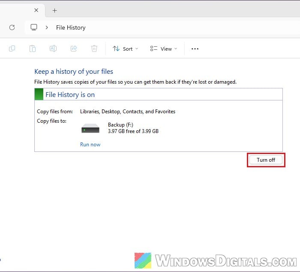
Task: Click the Run now link
Action: point(90,145)
